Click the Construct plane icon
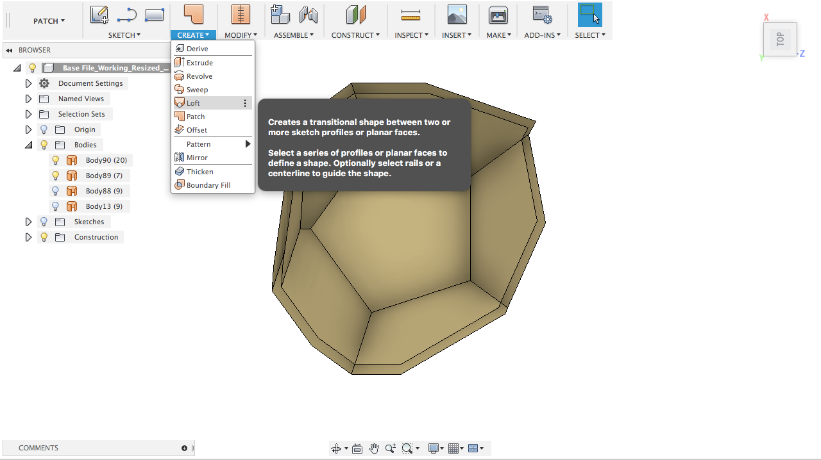This screenshot has height=460, width=821. pyautogui.click(x=355, y=15)
